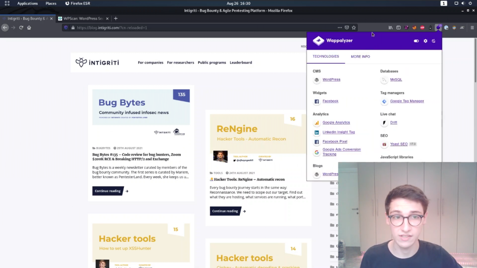Click the WordPress icon under Blogs

(x=317, y=174)
